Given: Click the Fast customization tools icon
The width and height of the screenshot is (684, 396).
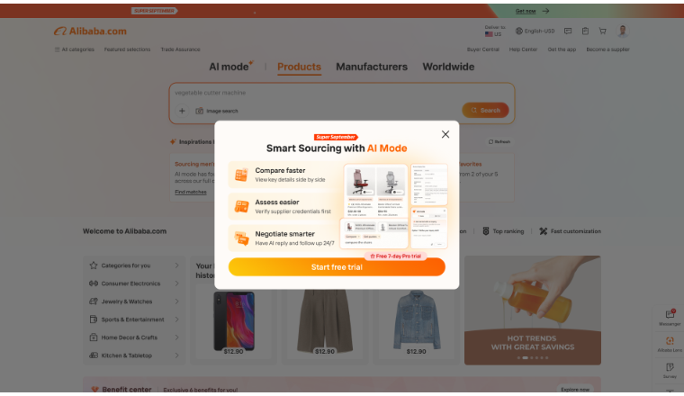Looking at the screenshot, I should point(543,231).
